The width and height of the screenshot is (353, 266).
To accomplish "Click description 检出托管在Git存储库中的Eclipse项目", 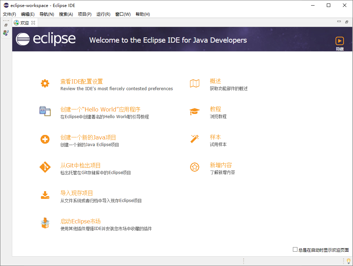I will point(96,173).
